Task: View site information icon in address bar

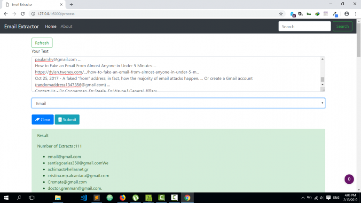Action: point(33,14)
